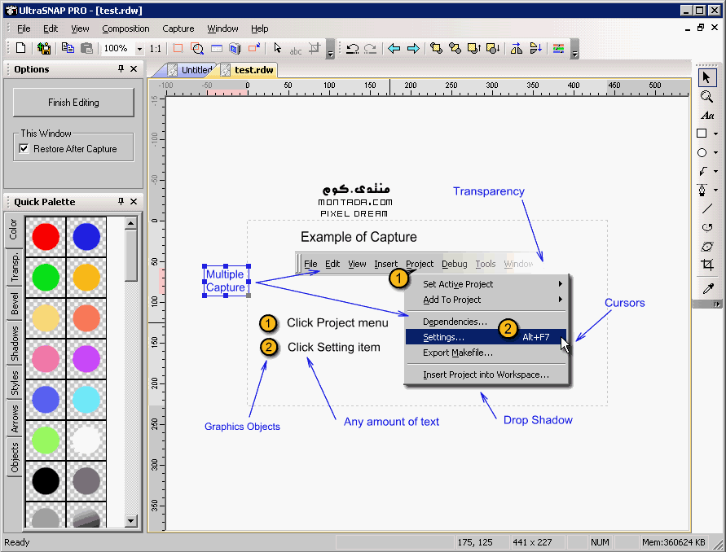Screen dimensions: 726x552
Task: Click the Redo icon in the toolbar
Action: tap(370, 48)
